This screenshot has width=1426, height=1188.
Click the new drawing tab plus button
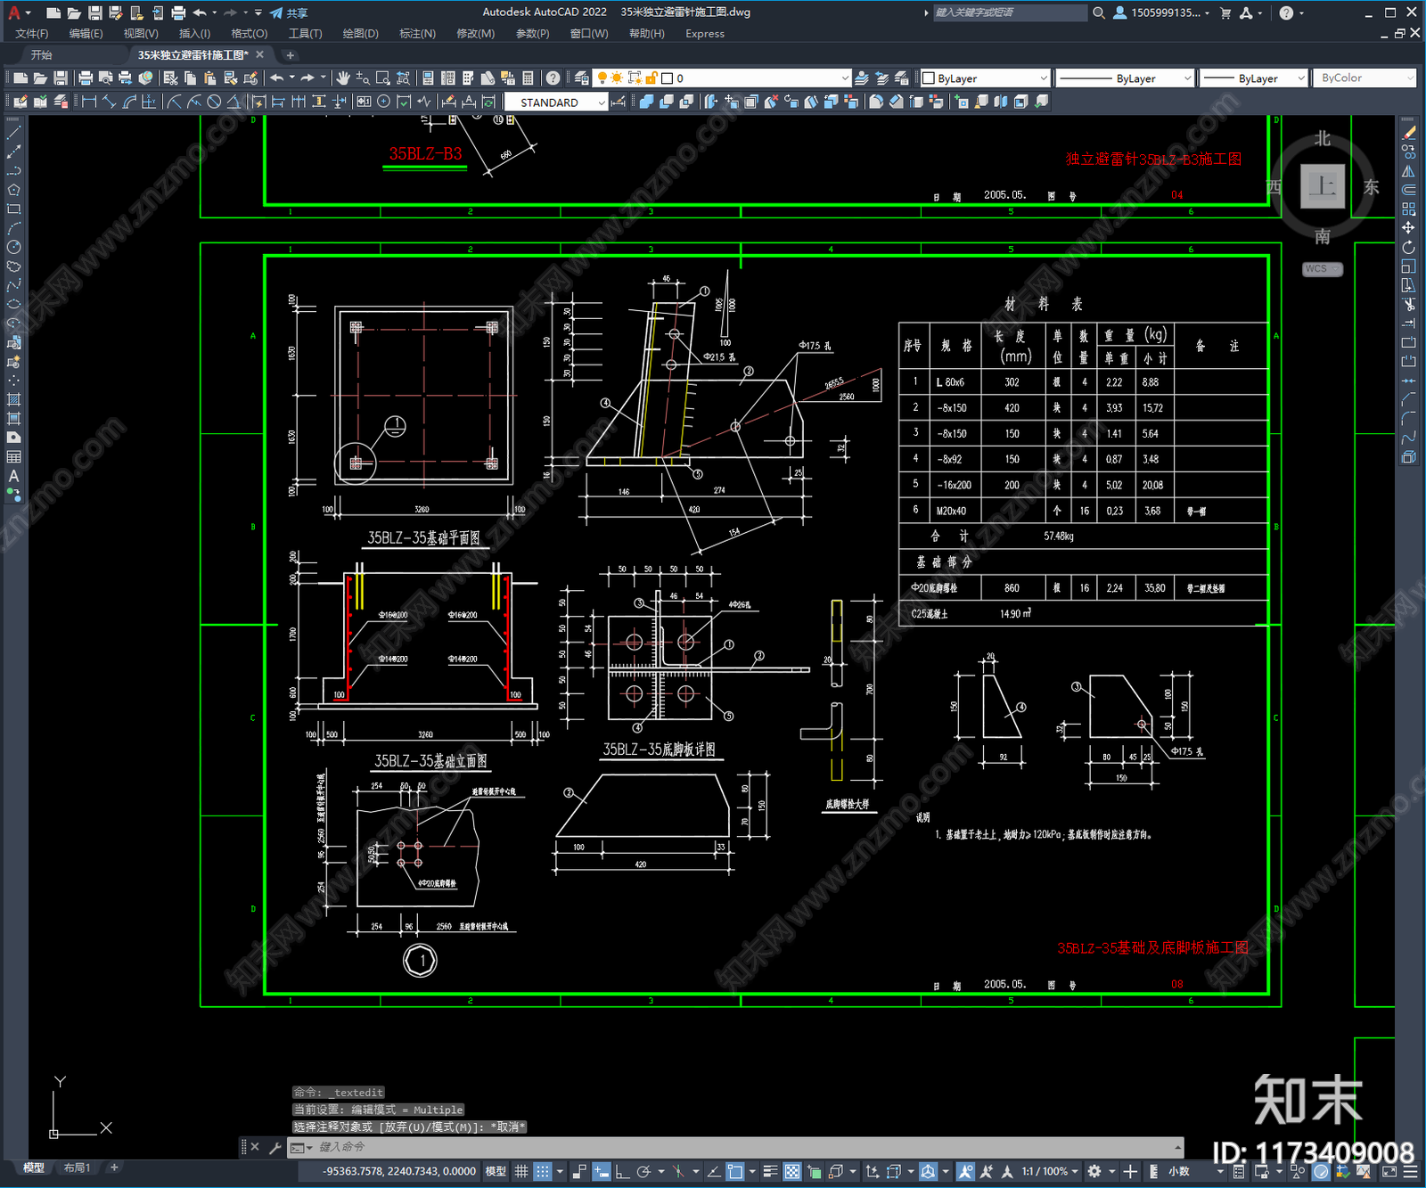point(290,55)
